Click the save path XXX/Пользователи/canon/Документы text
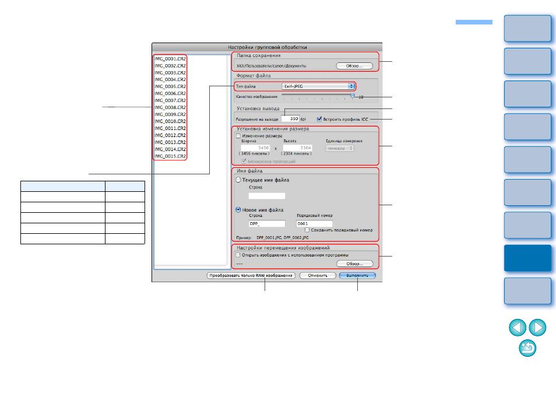This screenshot has width=556, height=393. tap(271, 66)
